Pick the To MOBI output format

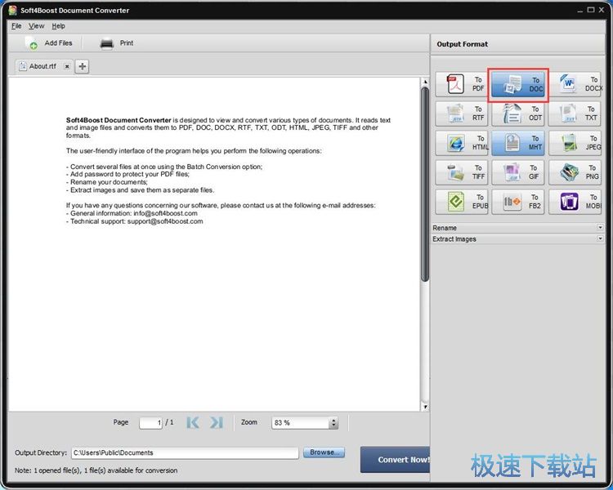575,202
